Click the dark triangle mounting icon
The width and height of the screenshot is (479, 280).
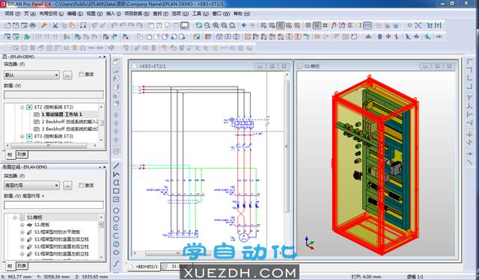368,37
